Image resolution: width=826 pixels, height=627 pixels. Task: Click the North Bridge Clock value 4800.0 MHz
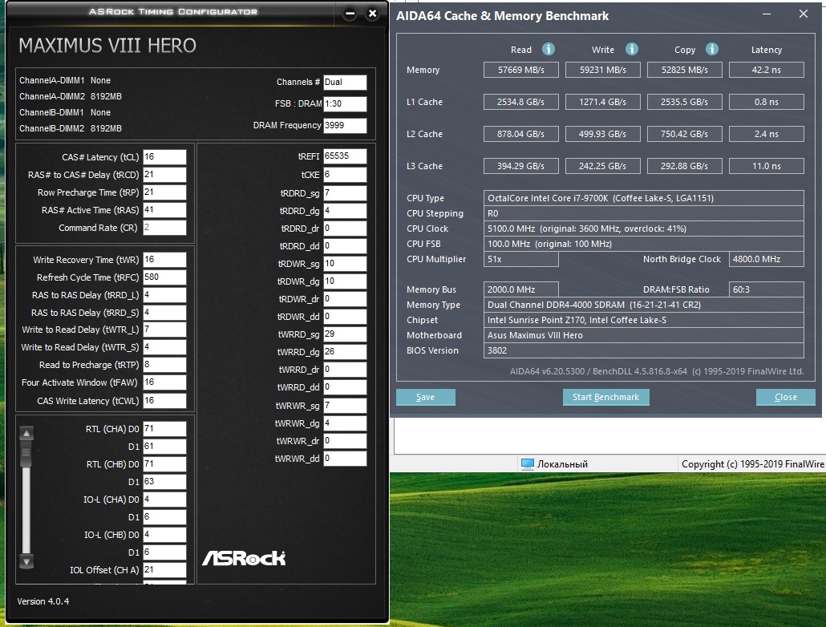coord(767,259)
